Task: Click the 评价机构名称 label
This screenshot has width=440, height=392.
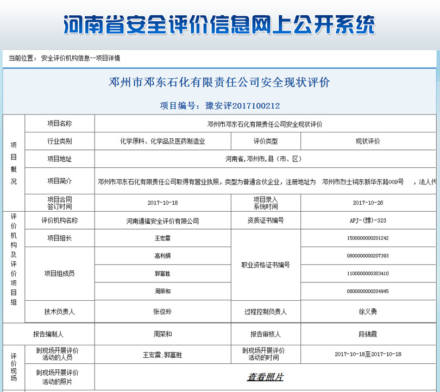Action: tap(60, 220)
